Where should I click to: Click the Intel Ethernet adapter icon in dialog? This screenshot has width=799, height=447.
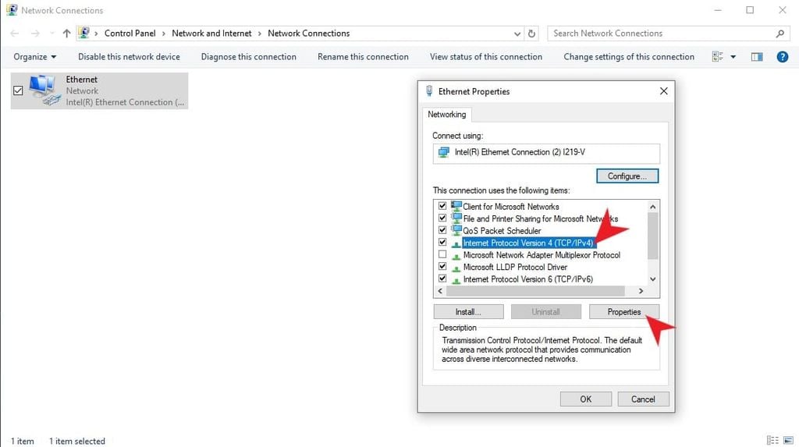[x=444, y=152]
